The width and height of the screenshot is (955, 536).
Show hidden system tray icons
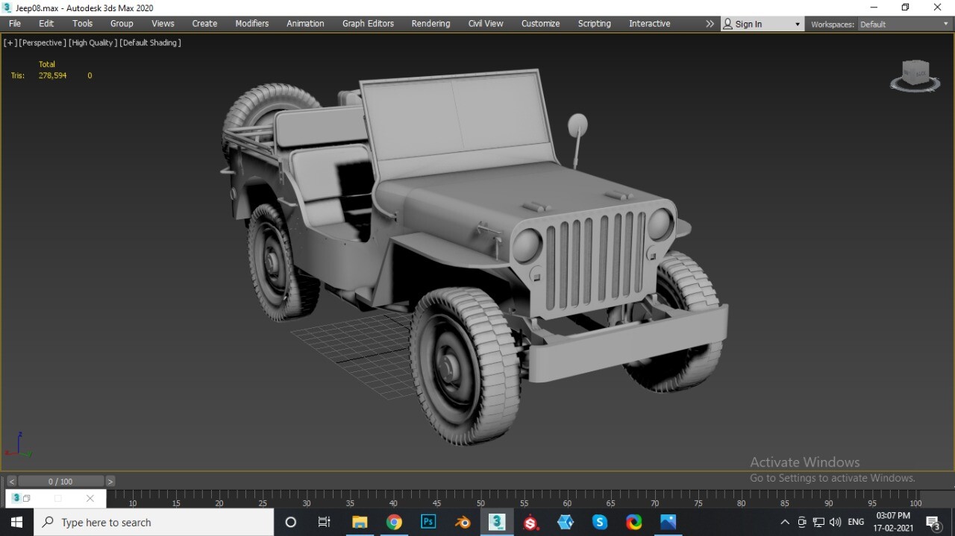point(784,523)
